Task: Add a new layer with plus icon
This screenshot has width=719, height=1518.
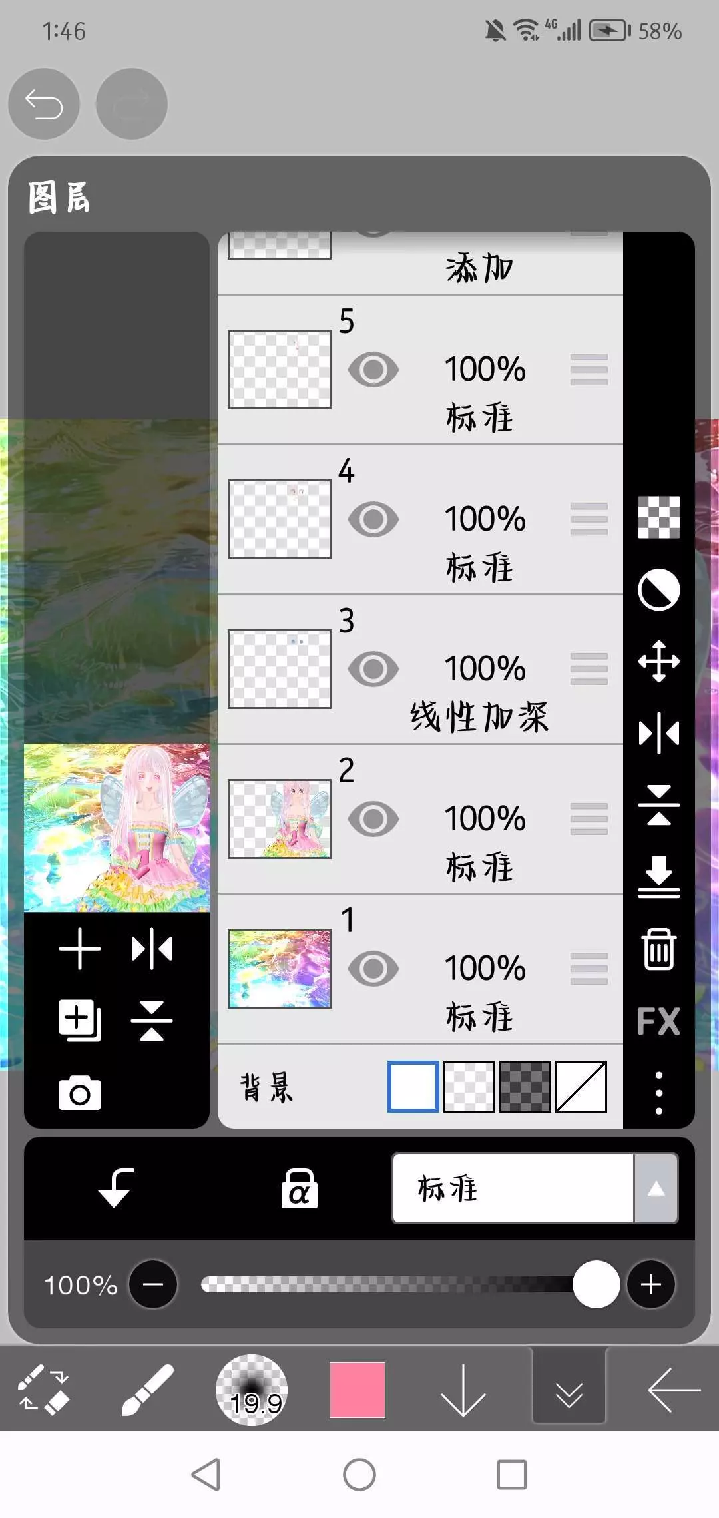Action: coord(80,949)
